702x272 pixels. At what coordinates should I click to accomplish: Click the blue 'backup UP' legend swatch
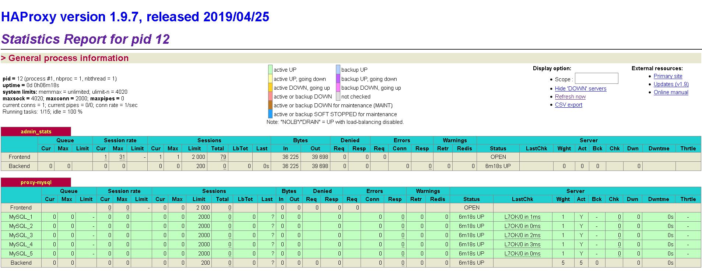coord(338,69)
